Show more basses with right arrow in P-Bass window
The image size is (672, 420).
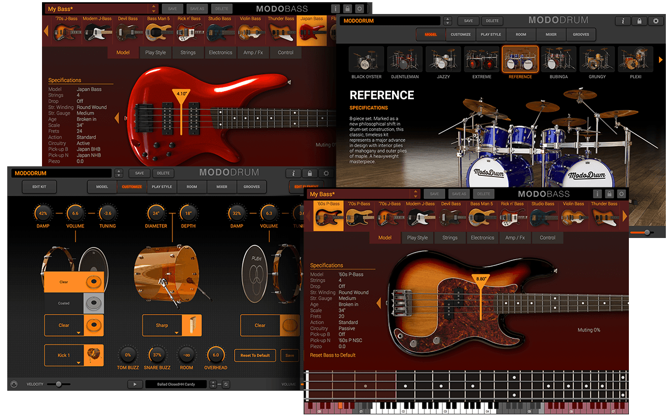625,216
